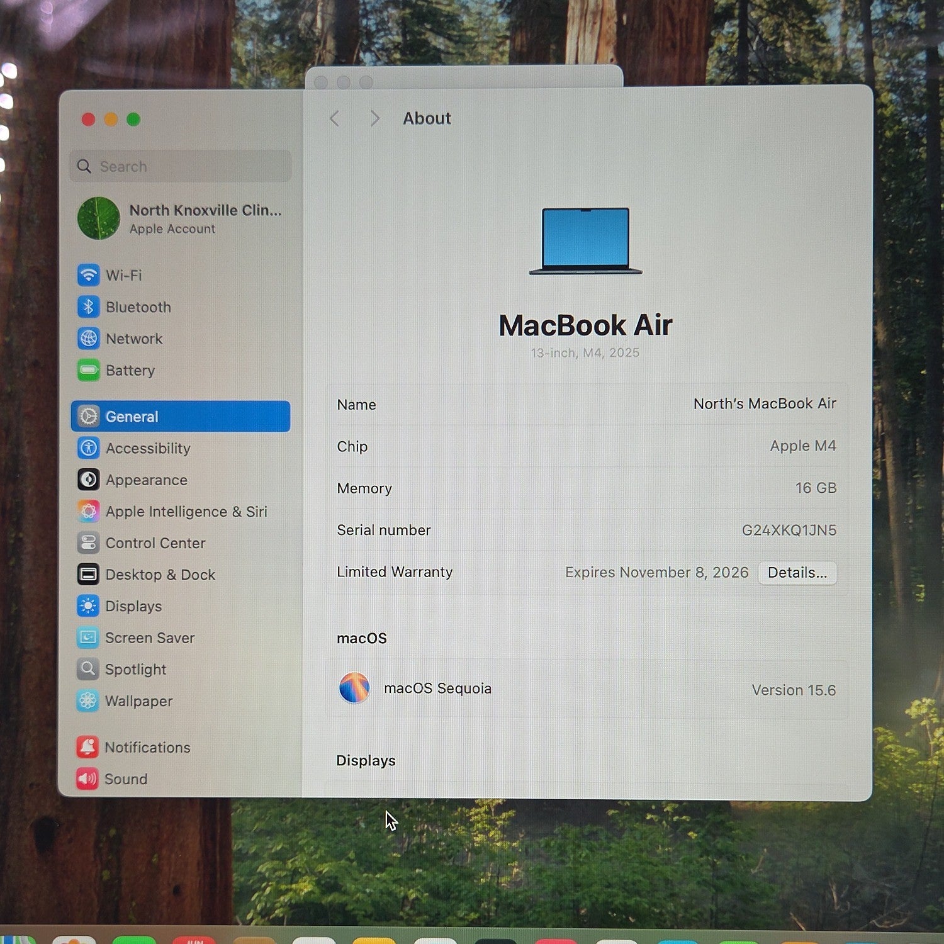Zoom the Settings window with the green button

click(133, 120)
